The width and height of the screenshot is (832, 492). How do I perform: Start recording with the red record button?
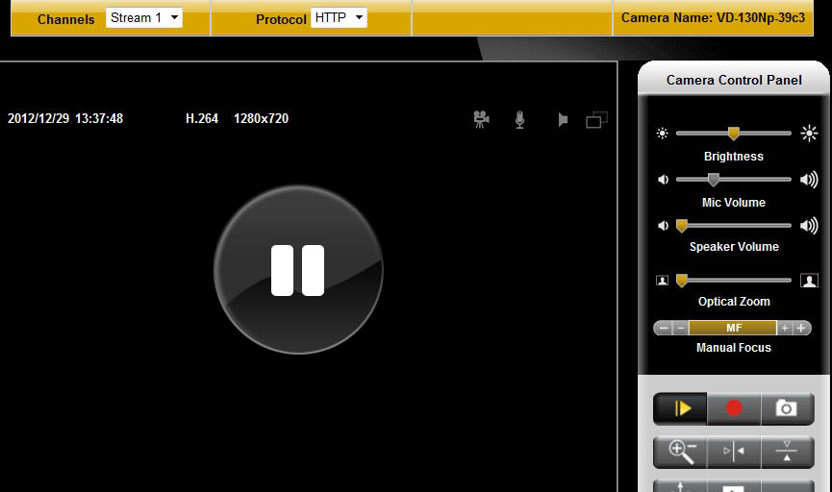734,408
